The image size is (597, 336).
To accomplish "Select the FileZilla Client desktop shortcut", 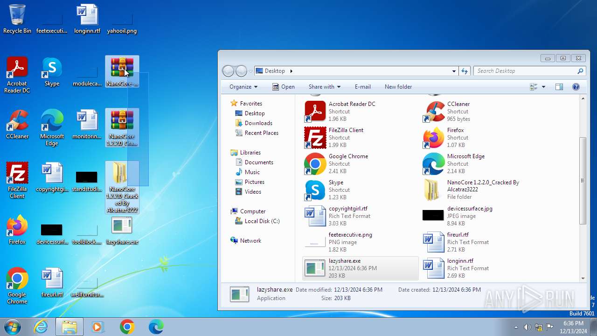I will [17, 181].
